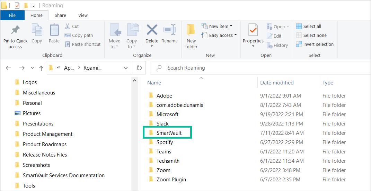Expand the Delete options arrow
Screen dimensions: 371x191
click(152, 46)
